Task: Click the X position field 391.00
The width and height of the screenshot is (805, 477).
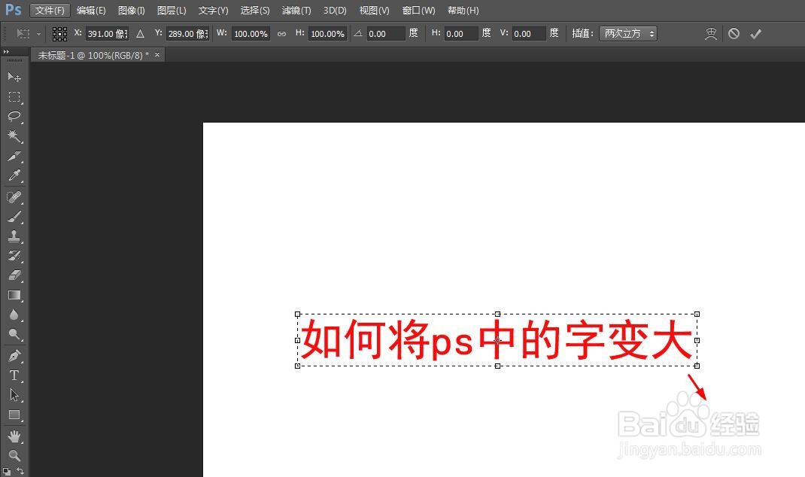Action: 107,34
